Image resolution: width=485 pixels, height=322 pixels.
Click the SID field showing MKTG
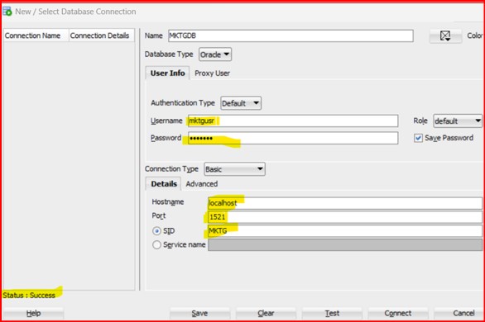[x=345, y=231]
